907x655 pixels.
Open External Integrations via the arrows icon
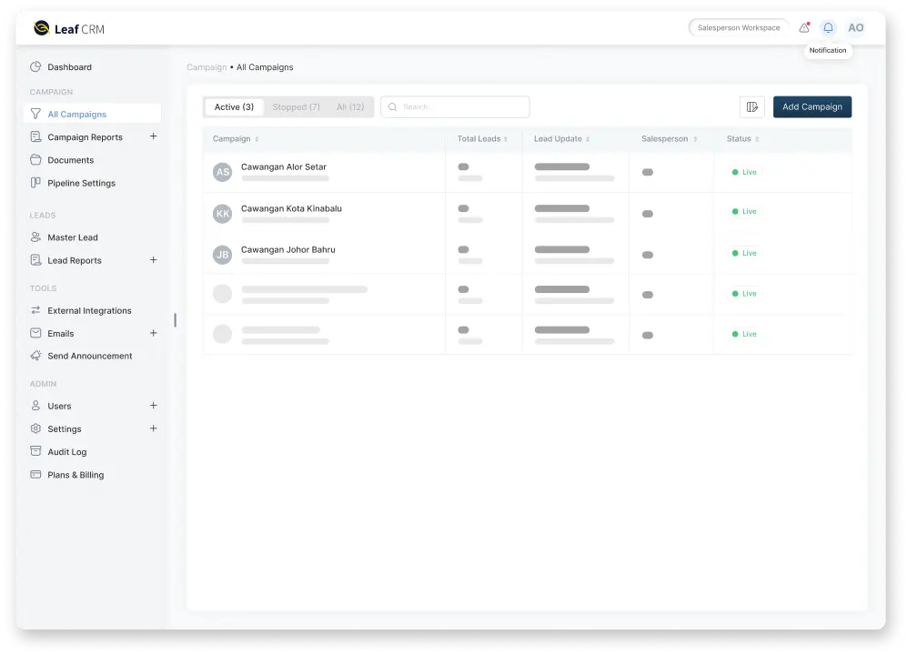pyautogui.click(x=35, y=310)
